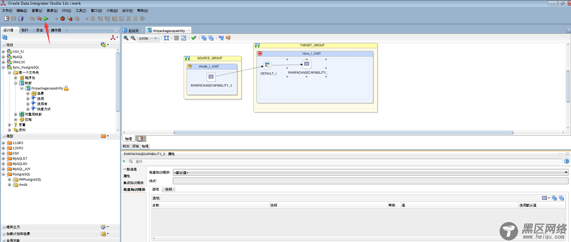The height and width of the screenshot is (242, 571).
Task: Click the 样式 text field
Action: click(x=370, y=181)
